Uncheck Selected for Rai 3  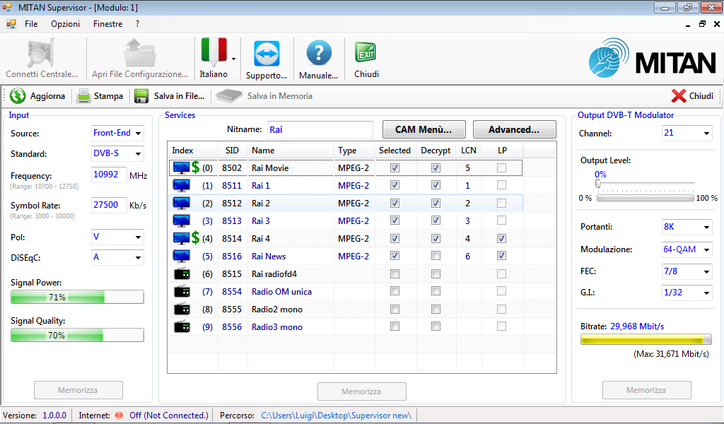[395, 220]
